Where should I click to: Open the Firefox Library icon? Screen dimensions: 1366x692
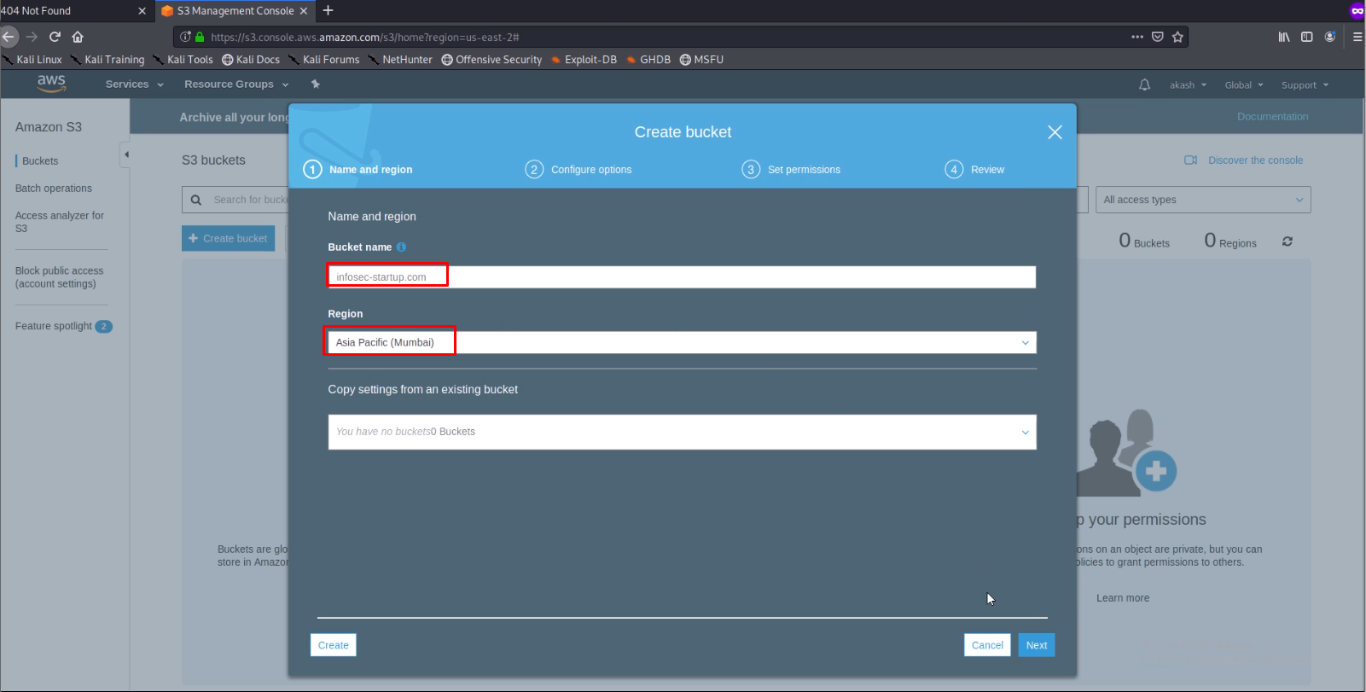click(1284, 37)
